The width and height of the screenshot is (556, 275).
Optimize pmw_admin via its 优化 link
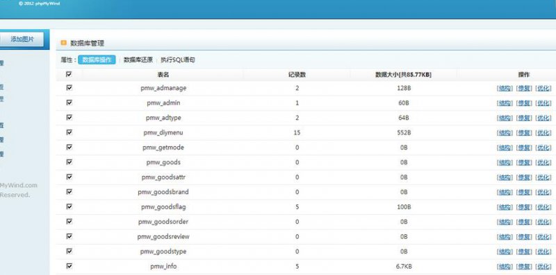pyautogui.click(x=543, y=103)
